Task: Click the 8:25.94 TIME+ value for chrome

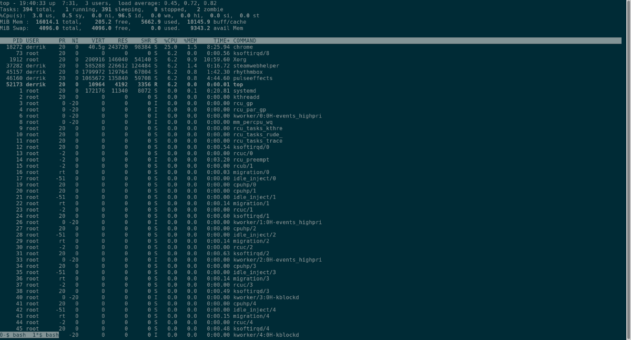Action: click(218, 47)
